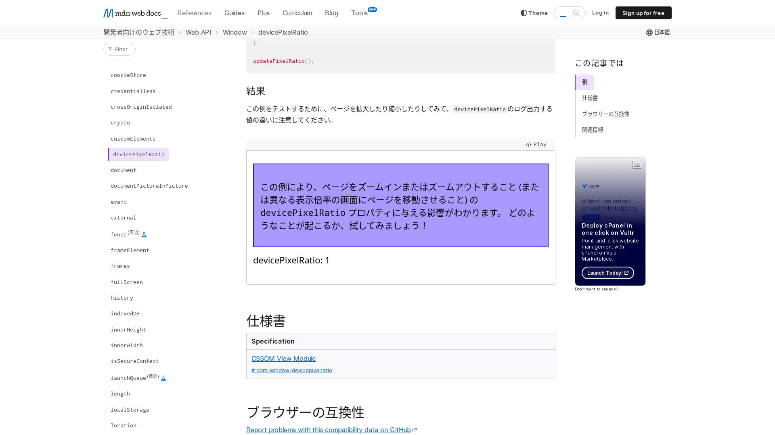Toggle the Filter panel open/closed
This screenshot has width=775, height=435.
click(119, 49)
